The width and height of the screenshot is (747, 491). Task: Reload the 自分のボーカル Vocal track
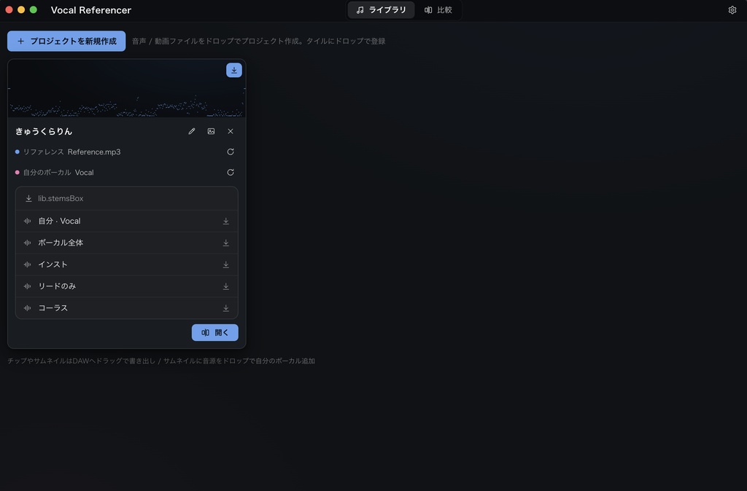click(231, 172)
